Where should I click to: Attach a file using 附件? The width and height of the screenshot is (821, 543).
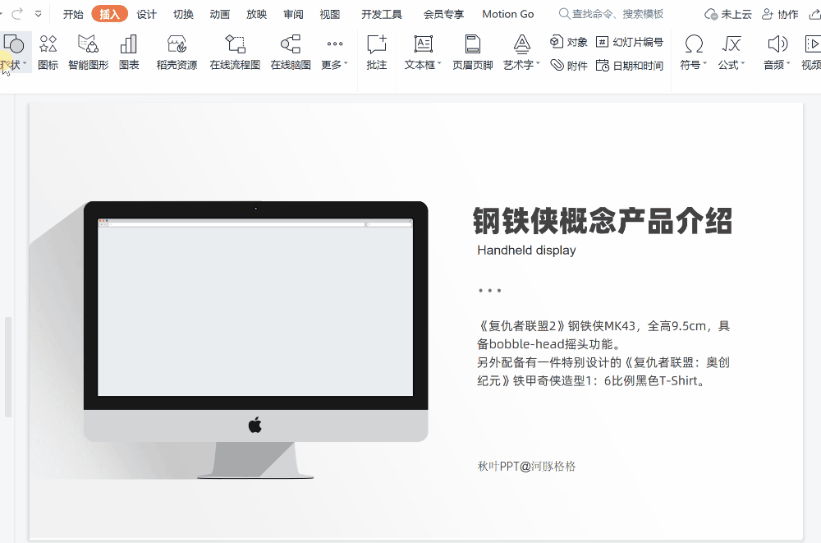[x=569, y=66]
